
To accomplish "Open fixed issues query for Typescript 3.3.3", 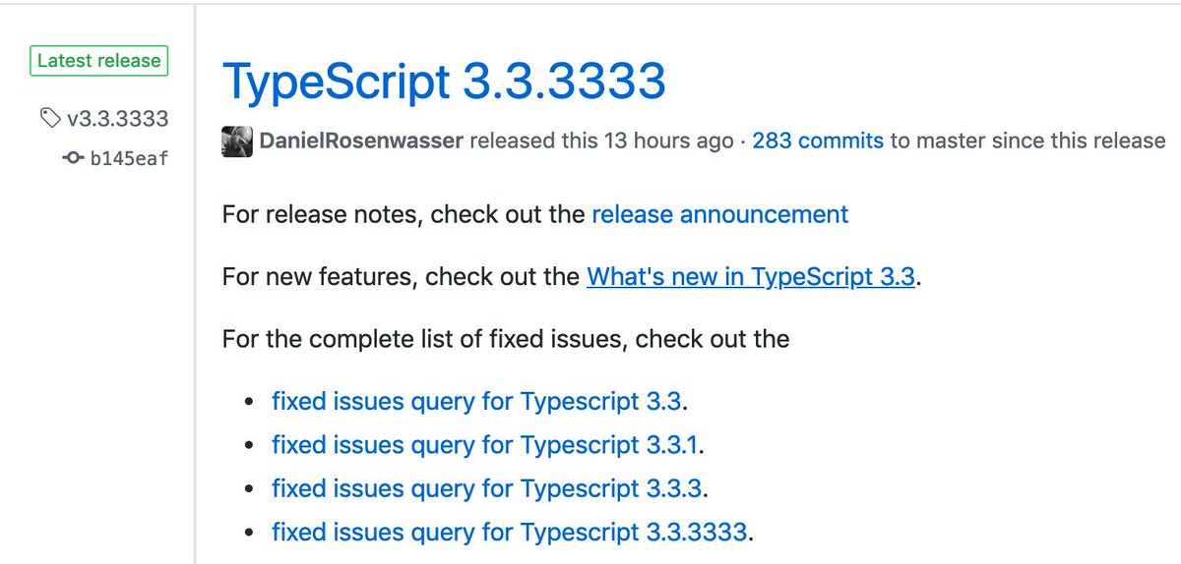I will click(488, 488).
